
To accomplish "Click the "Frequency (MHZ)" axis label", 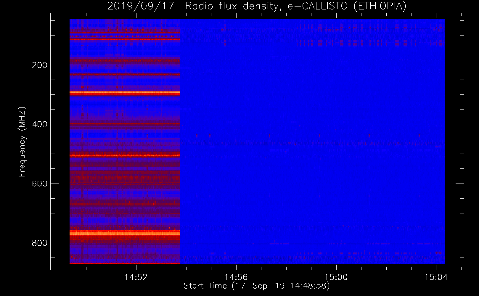I will coord(22,142).
